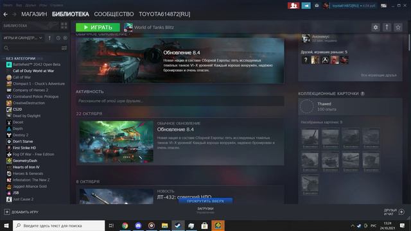Switch to Big Picture mode icon
This screenshot has height=231, width=411.
(384, 6)
